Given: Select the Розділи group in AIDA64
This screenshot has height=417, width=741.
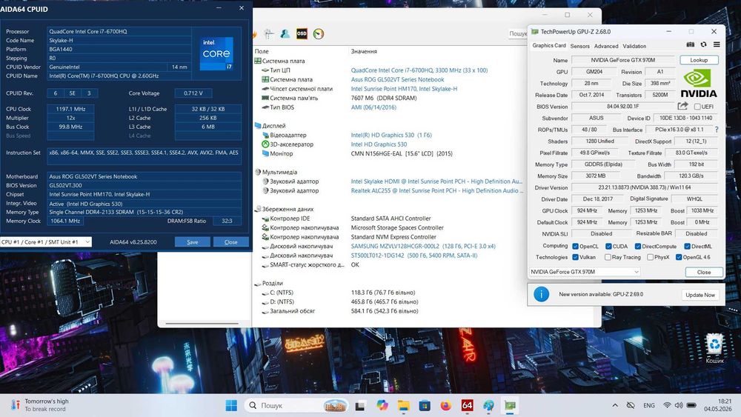Looking at the screenshot, I should pyautogui.click(x=272, y=283).
